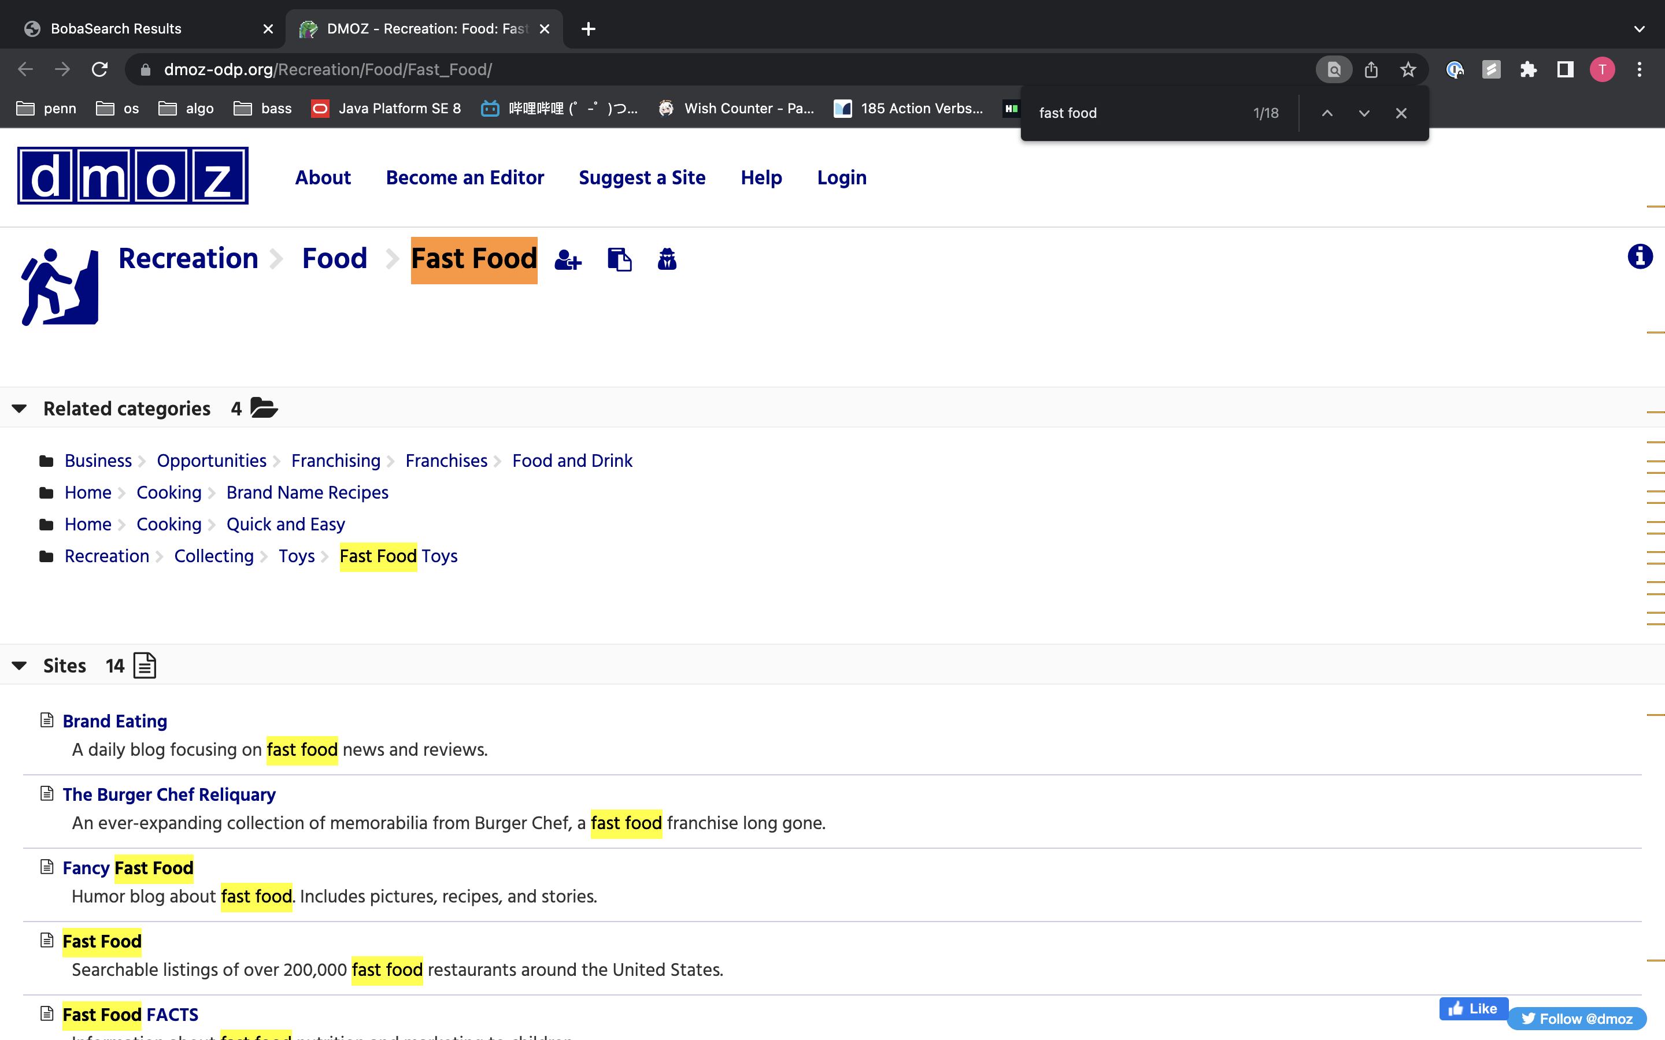Go to next find match
Screen dimensions: 1665x1040
click(x=1364, y=113)
